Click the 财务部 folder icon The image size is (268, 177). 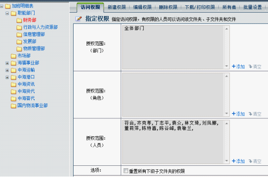(x=19, y=20)
